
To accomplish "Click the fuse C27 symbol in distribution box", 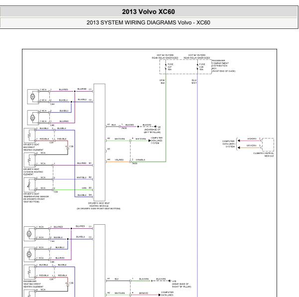I will [x=166, y=67].
